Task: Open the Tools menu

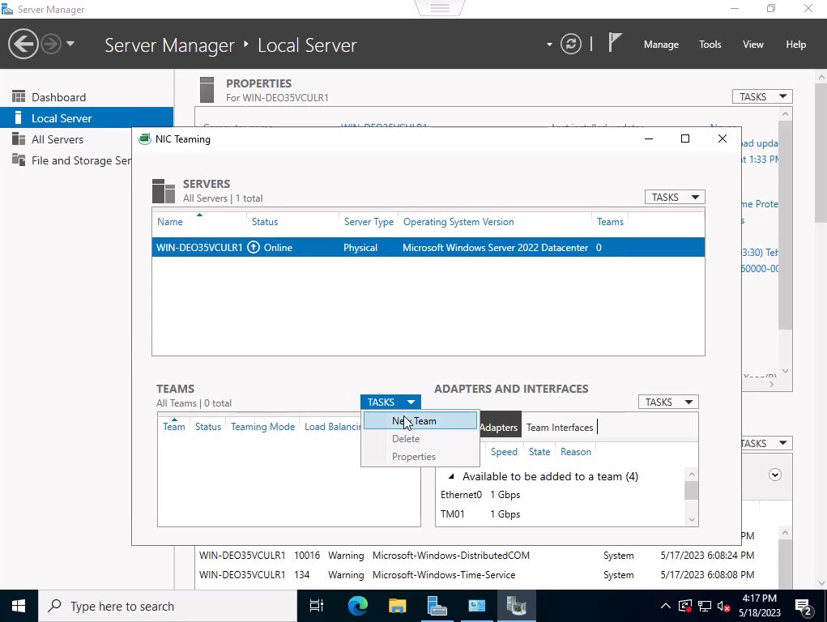Action: point(710,45)
